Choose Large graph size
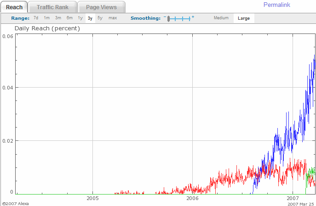The width and height of the screenshot is (316, 206). 244,18
